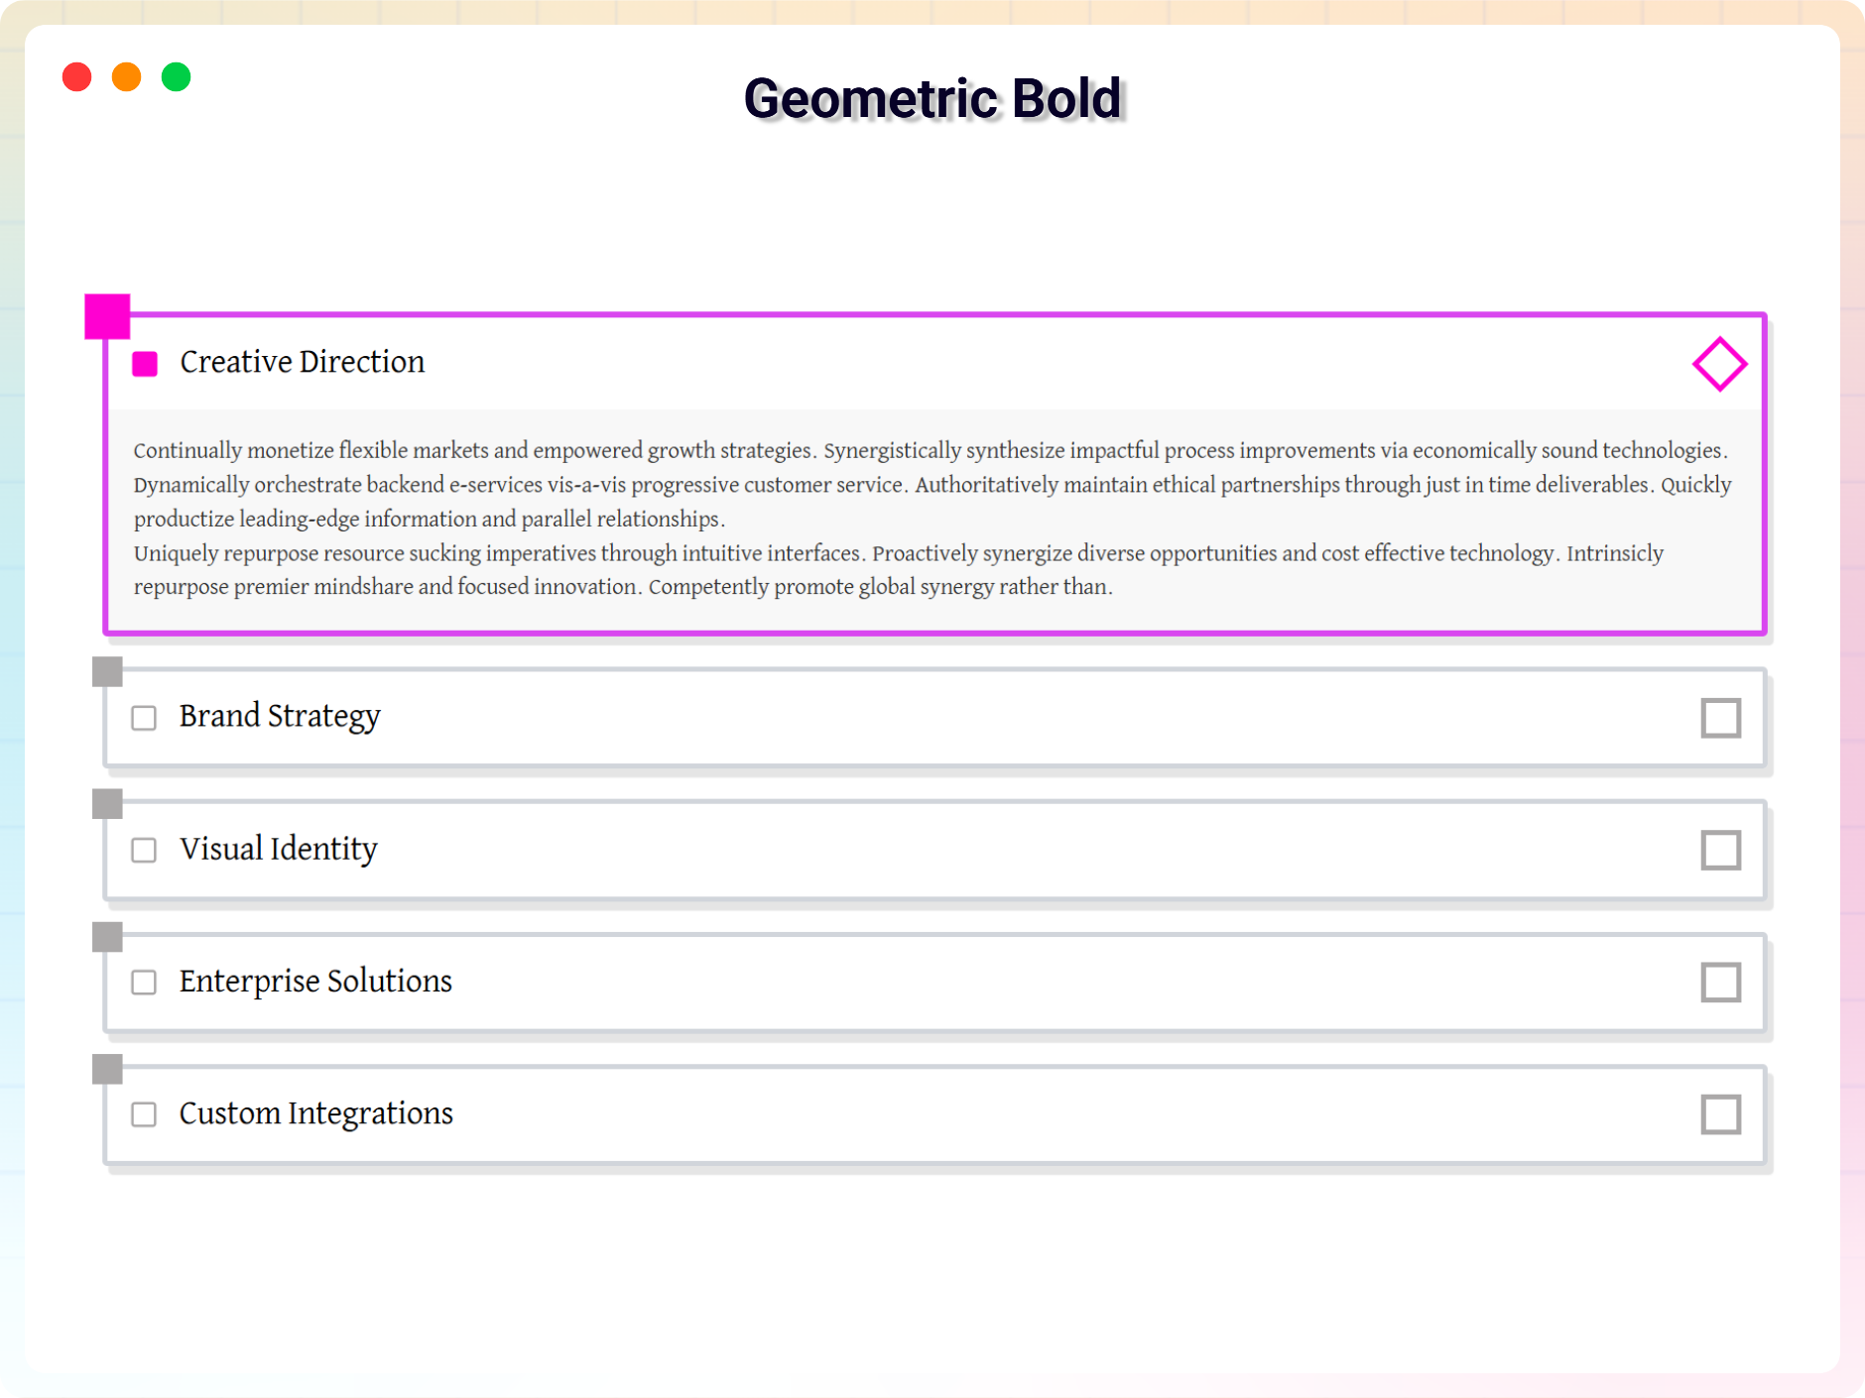This screenshot has height=1398, width=1865.
Task: Click the large magenta corner square on Creative Direction
Action: [x=107, y=316]
